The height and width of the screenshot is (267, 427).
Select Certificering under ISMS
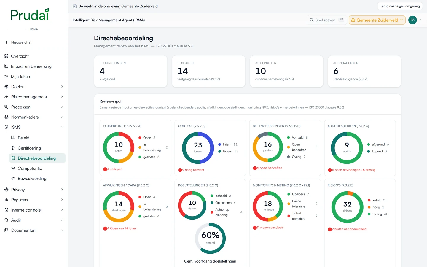37,148
